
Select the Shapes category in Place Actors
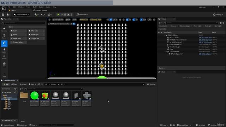coord(4,57)
